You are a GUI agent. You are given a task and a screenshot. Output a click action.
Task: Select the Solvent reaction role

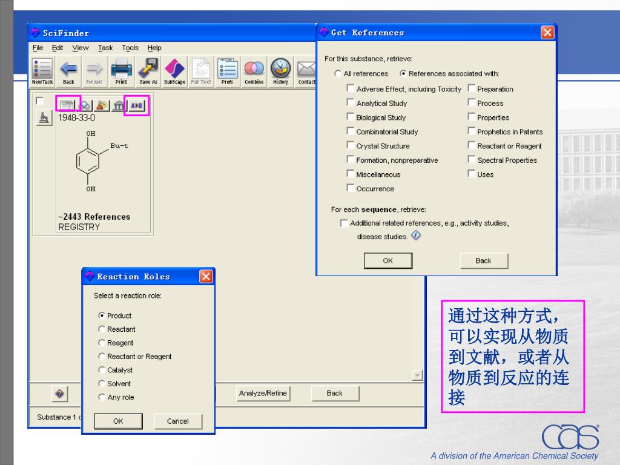click(102, 383)
